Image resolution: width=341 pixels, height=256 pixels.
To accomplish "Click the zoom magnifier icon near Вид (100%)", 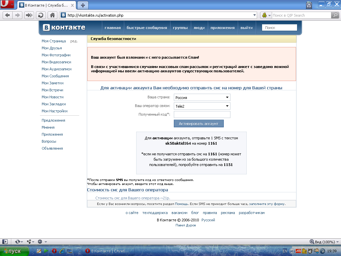I will (312, 242).
